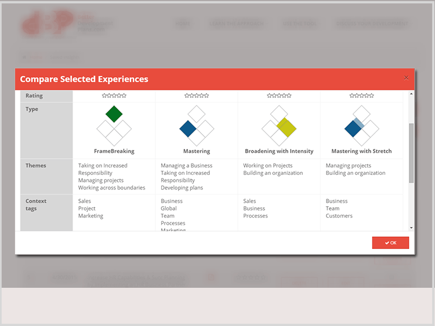Click the star rating above the Mastering icon

[x=197, y=96]
